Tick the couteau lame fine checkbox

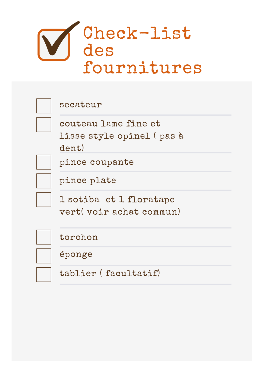coord(44,125)
